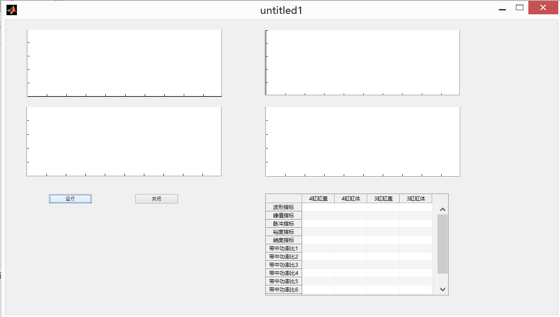Image resolution: width=560 pixels, height=317 pixels.
Task: Click the 波形指标 cell under 3缸缸体
Action: pyautogui.click(x=416, y=207)
